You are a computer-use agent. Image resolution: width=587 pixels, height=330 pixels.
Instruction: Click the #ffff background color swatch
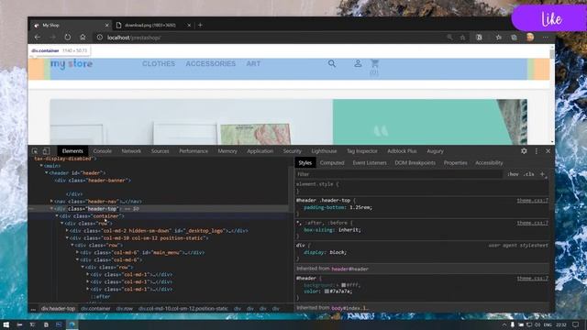click(x=343, y=285)
